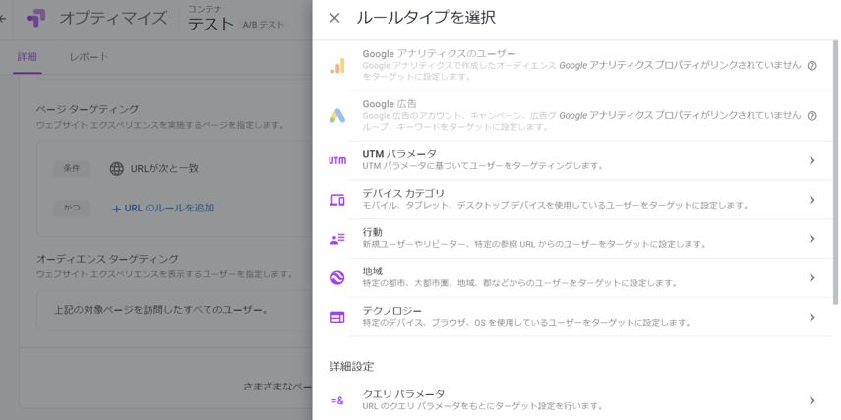Expand the クエリ パラメータ chevron

(x=812, y=400)
